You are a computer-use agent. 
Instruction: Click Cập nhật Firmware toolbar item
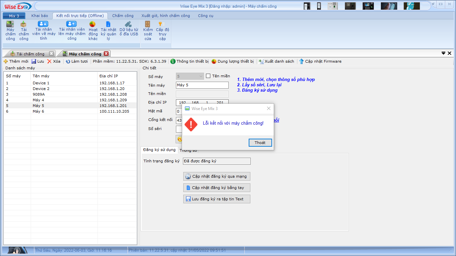pyautogui.click(x=320, y=61)
